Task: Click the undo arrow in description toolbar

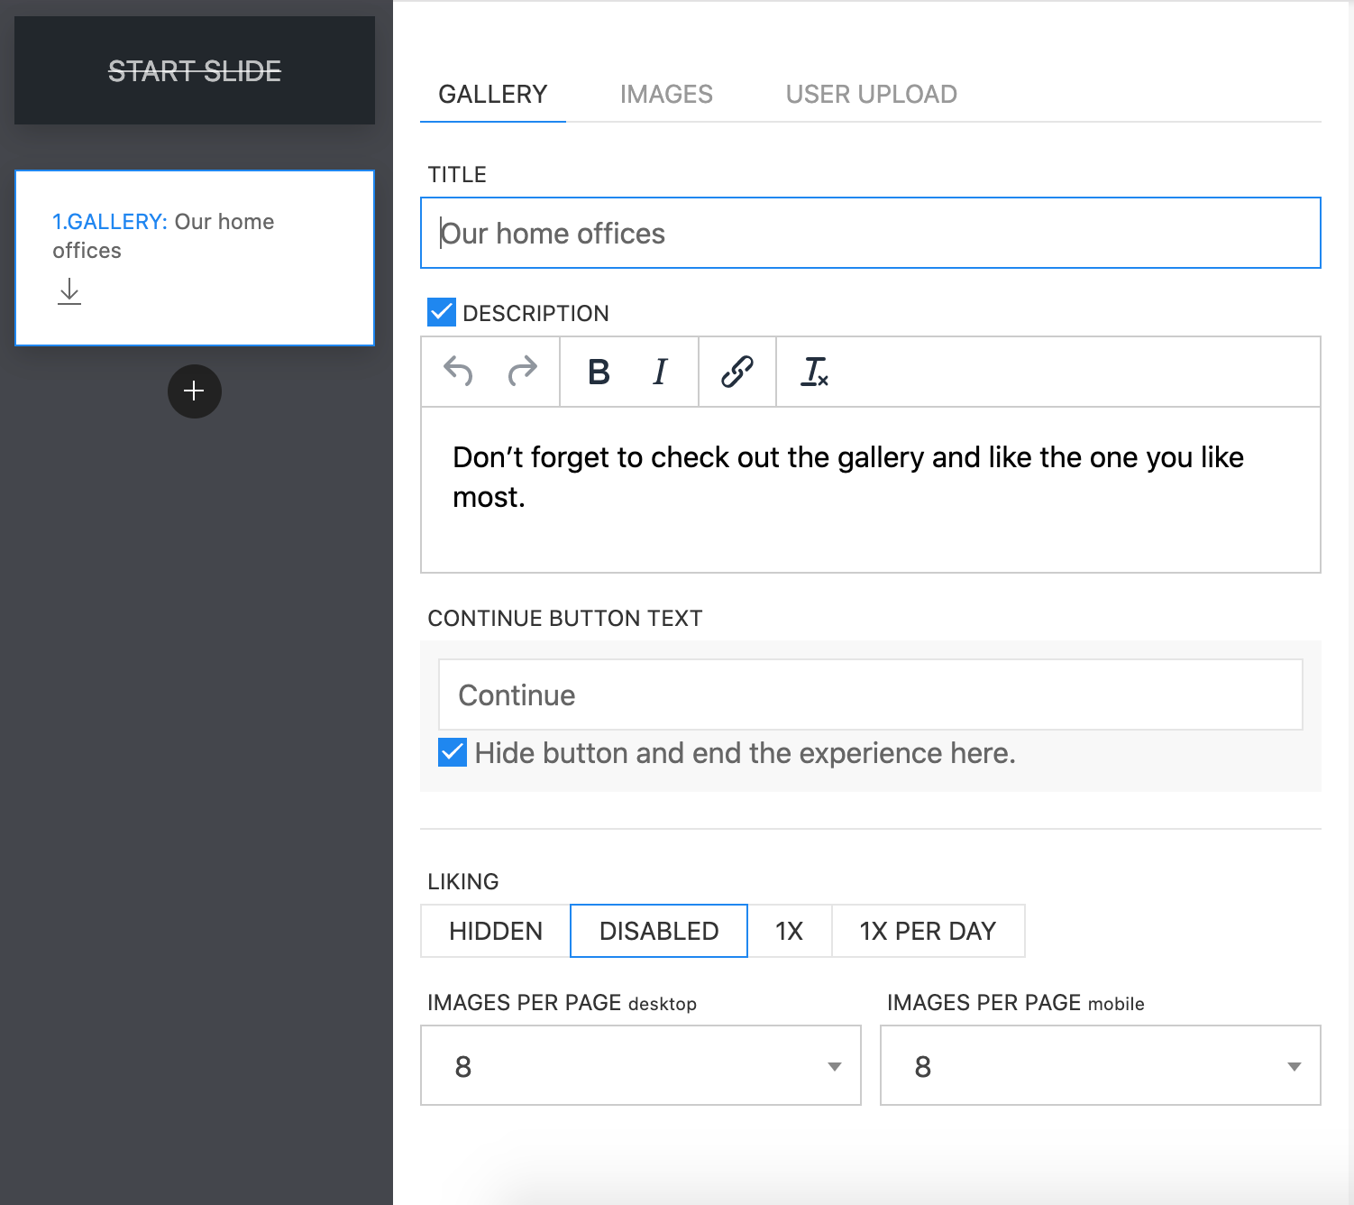Action: (x=458, y=372)
